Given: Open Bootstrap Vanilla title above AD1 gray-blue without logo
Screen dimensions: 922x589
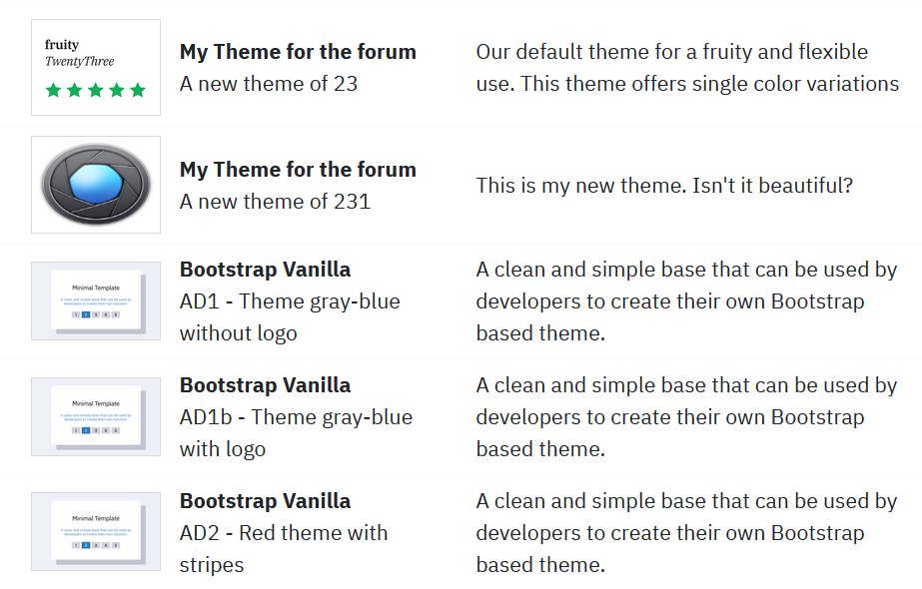Looking at the screenshot, I should (x=265, y=270).
